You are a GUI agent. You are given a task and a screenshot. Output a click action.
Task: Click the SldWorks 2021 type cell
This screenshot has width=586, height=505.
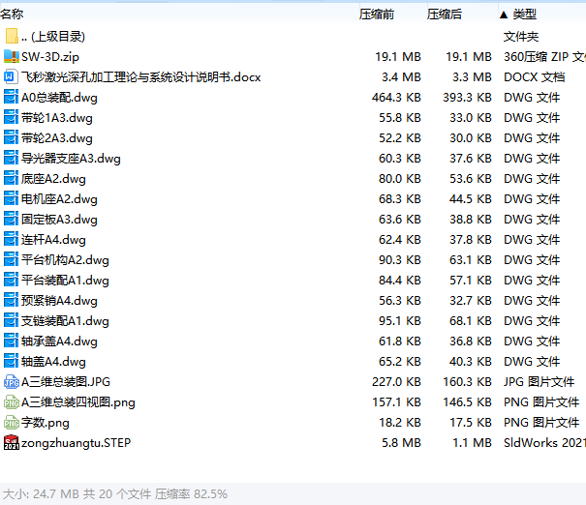tap(544, 443)
